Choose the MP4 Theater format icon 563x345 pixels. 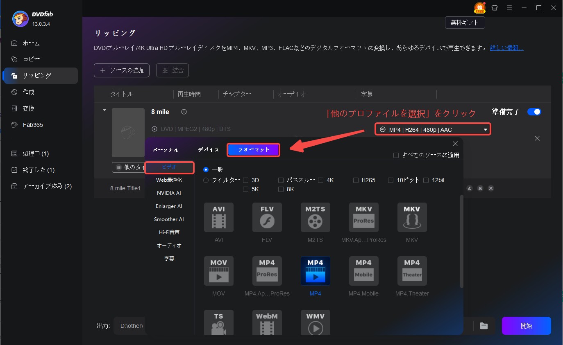[412, 271]
